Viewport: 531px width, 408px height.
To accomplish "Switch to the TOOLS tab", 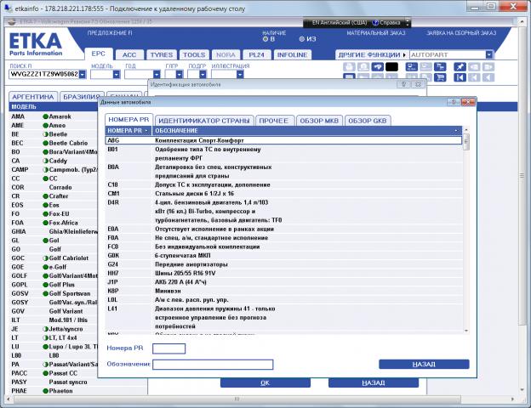I will click(194, 54).
